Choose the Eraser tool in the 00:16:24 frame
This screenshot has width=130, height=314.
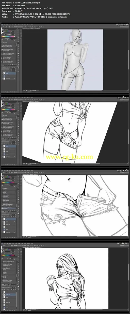coord(18,267)
